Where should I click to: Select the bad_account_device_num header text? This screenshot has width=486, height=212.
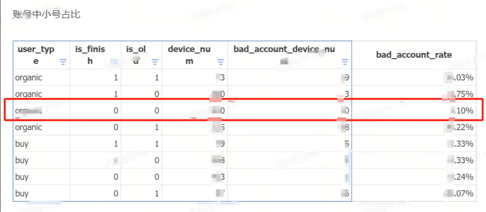[x=284, y=50]
